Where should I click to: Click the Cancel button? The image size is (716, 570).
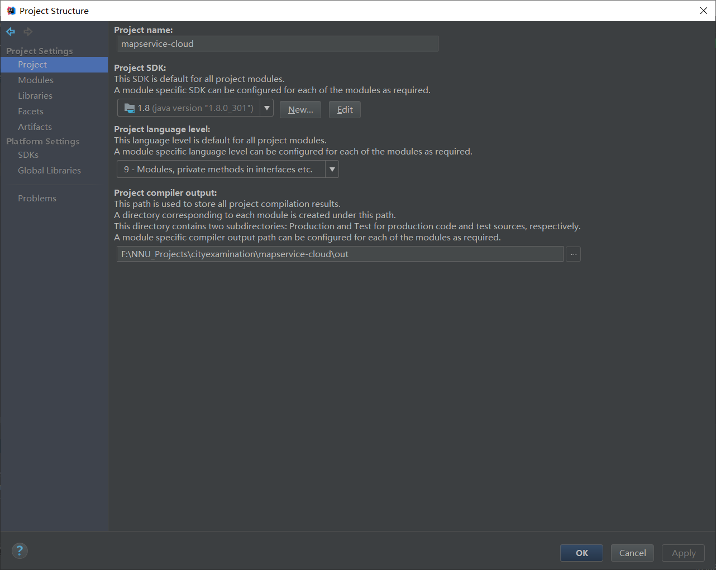(x=632, y=553)
